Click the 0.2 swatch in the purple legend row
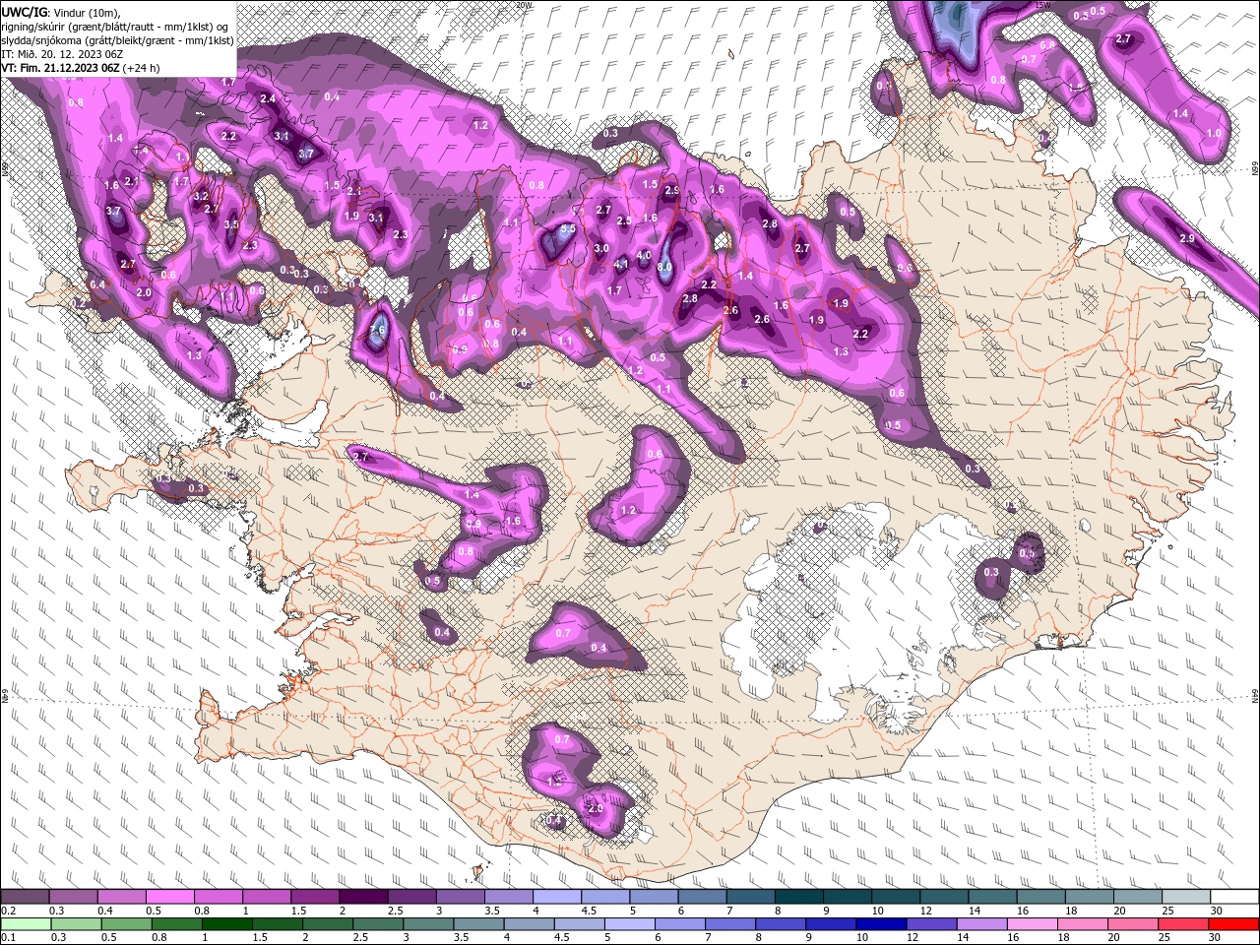The image size is (1260, 945). [x=26, y=897]
